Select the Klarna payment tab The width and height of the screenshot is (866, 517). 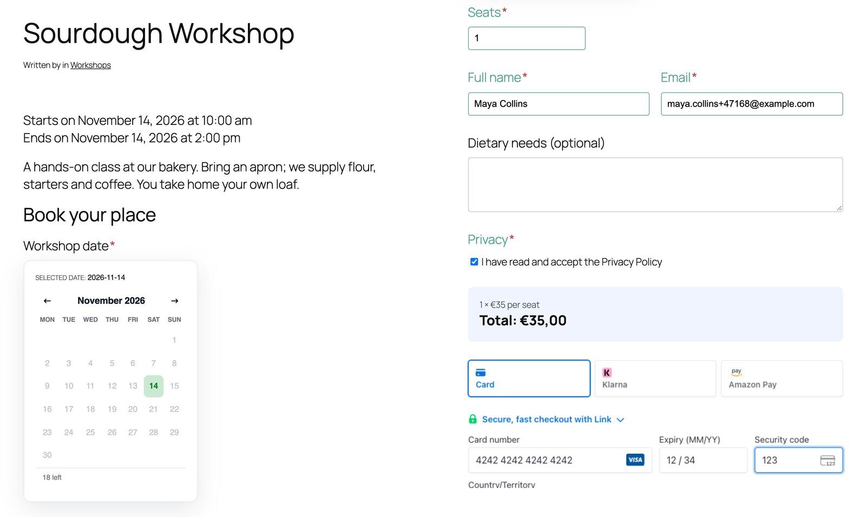(x=655, y=379)
